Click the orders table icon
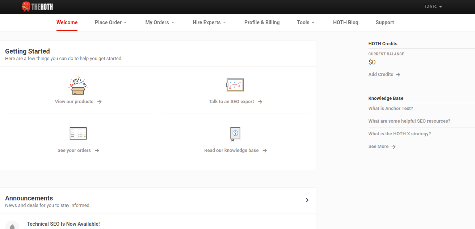The height and width of the screenshot is (229, 475). pos(78,133)
